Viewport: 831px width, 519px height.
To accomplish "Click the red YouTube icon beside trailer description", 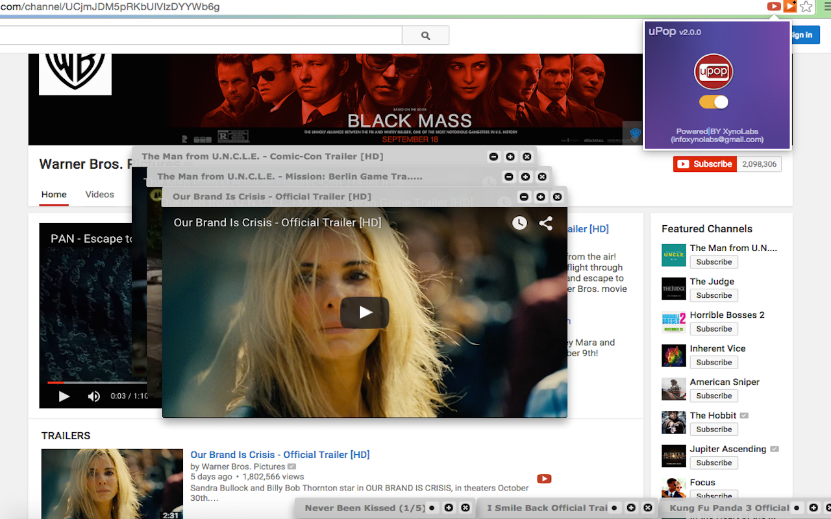I will pyautogui.click(x=544, y=479).
